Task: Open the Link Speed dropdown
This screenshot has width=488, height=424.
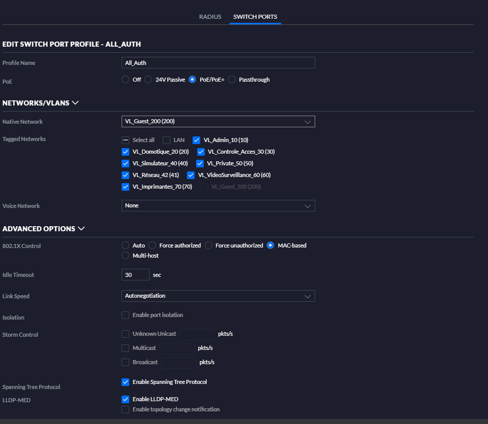Action: [x=218, y=296]
